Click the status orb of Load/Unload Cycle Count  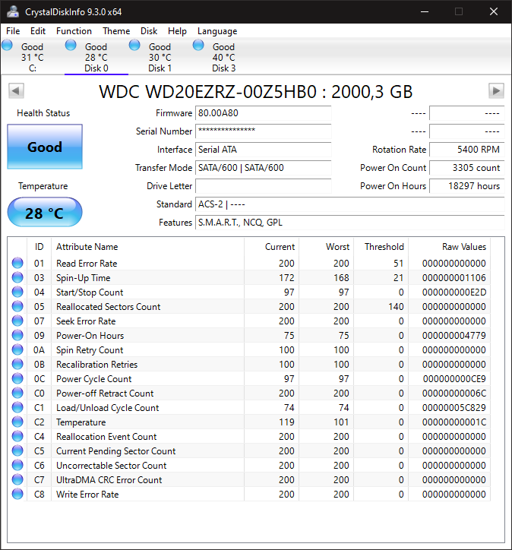(x=17, y=407)
